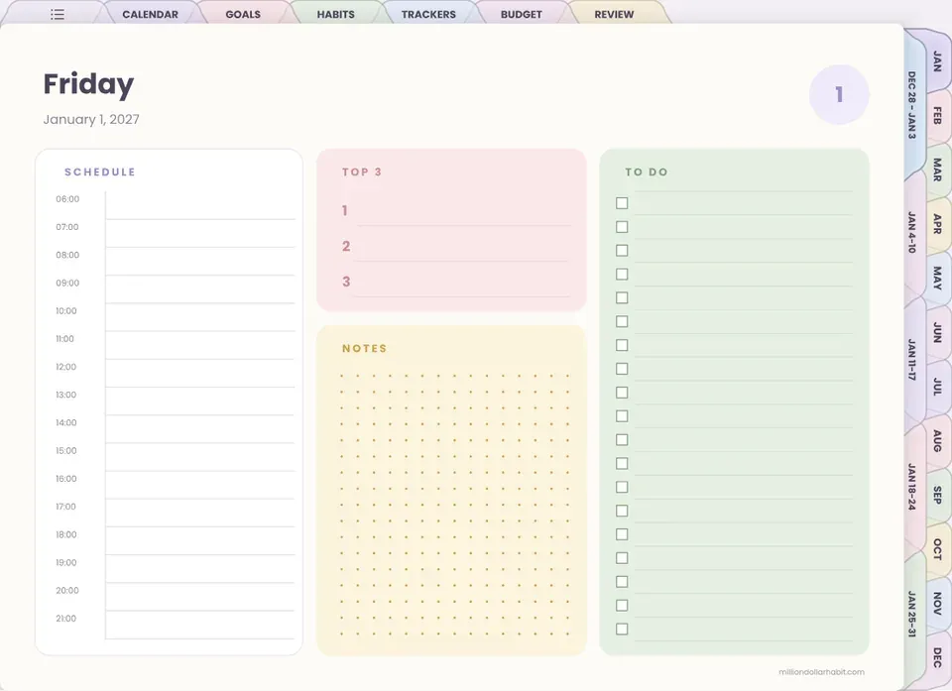This screenshot has height=691, width=952.
Task: Go to the JUL month tab
Action: point(937,387)
